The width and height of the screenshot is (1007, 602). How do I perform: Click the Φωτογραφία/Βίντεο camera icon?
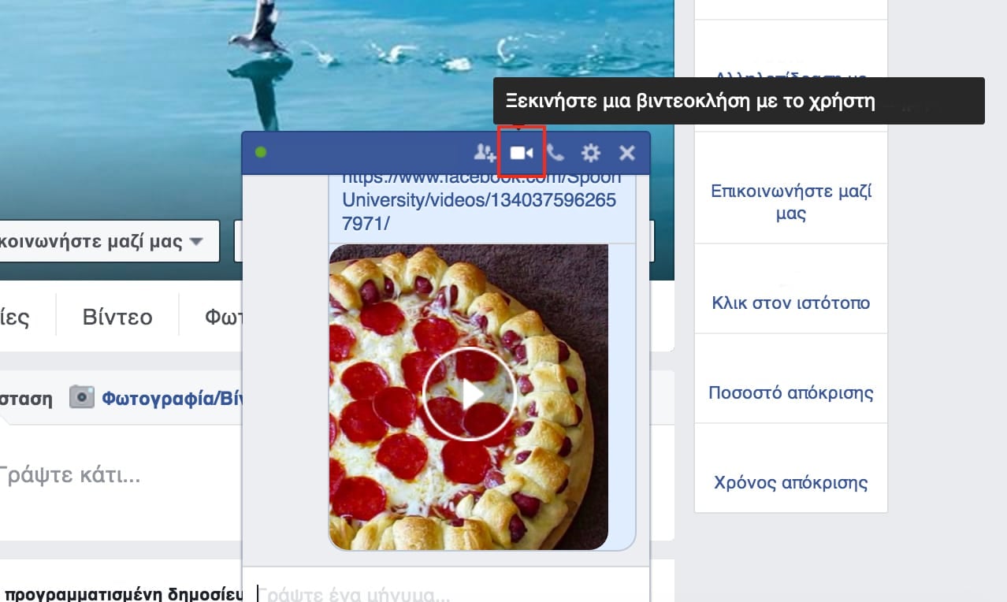(x=82, y=397)
